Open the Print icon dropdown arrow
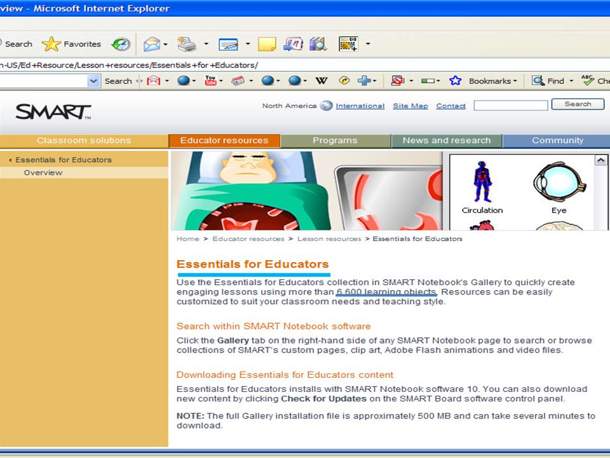This screenshot has width=610, height=458. [206, 44]
